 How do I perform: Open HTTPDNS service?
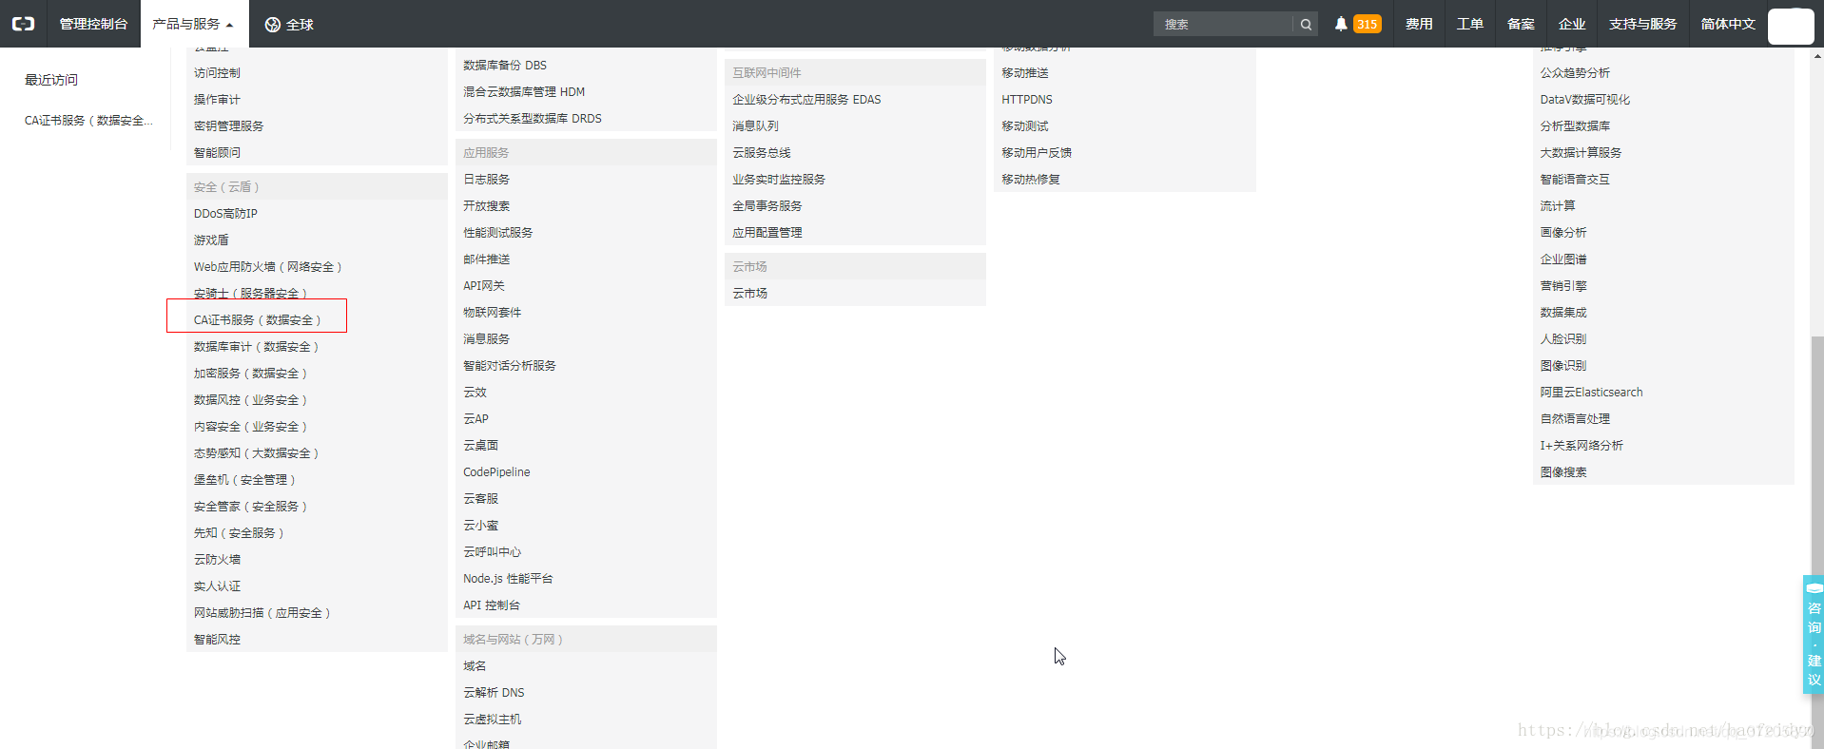pyautogui.click(x=1027, y=100)
